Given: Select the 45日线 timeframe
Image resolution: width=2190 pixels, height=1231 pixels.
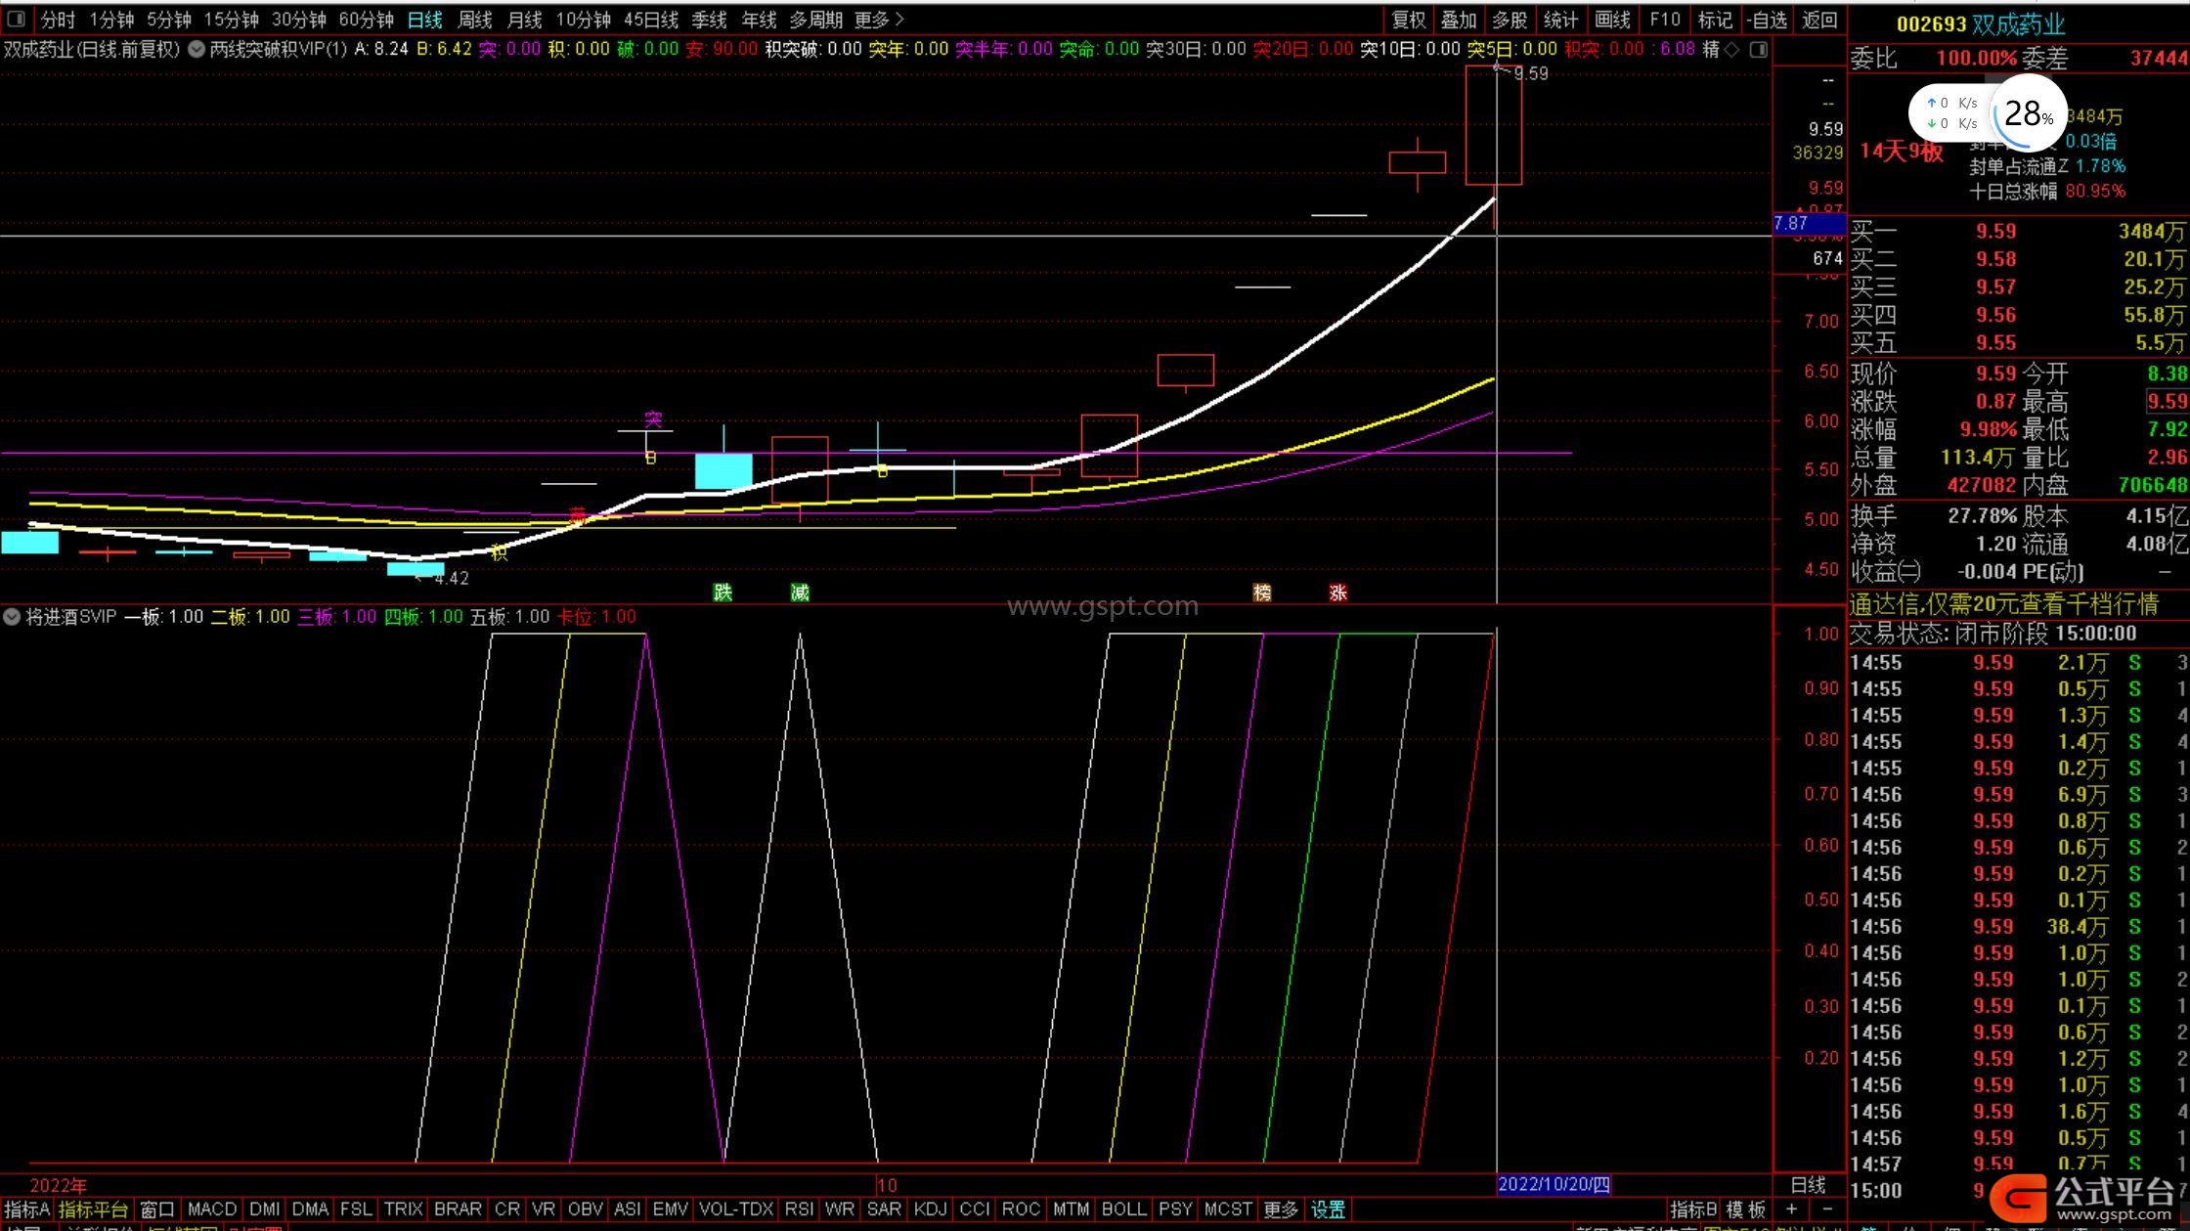Looking at the screenshot, I should tap(651, 20).
